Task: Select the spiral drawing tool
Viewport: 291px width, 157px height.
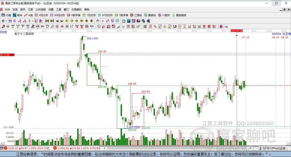Action: (28, 26)
